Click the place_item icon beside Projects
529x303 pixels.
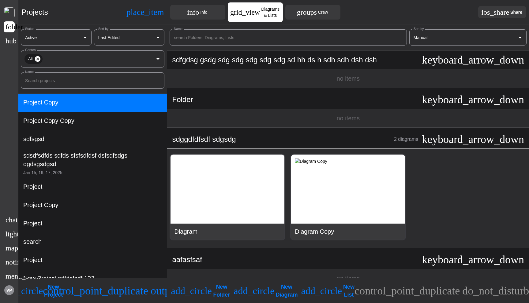pos(145,12)
